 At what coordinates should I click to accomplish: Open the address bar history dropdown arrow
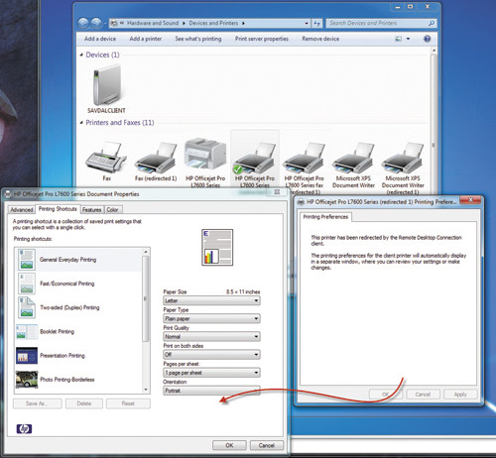coord(307,23)
